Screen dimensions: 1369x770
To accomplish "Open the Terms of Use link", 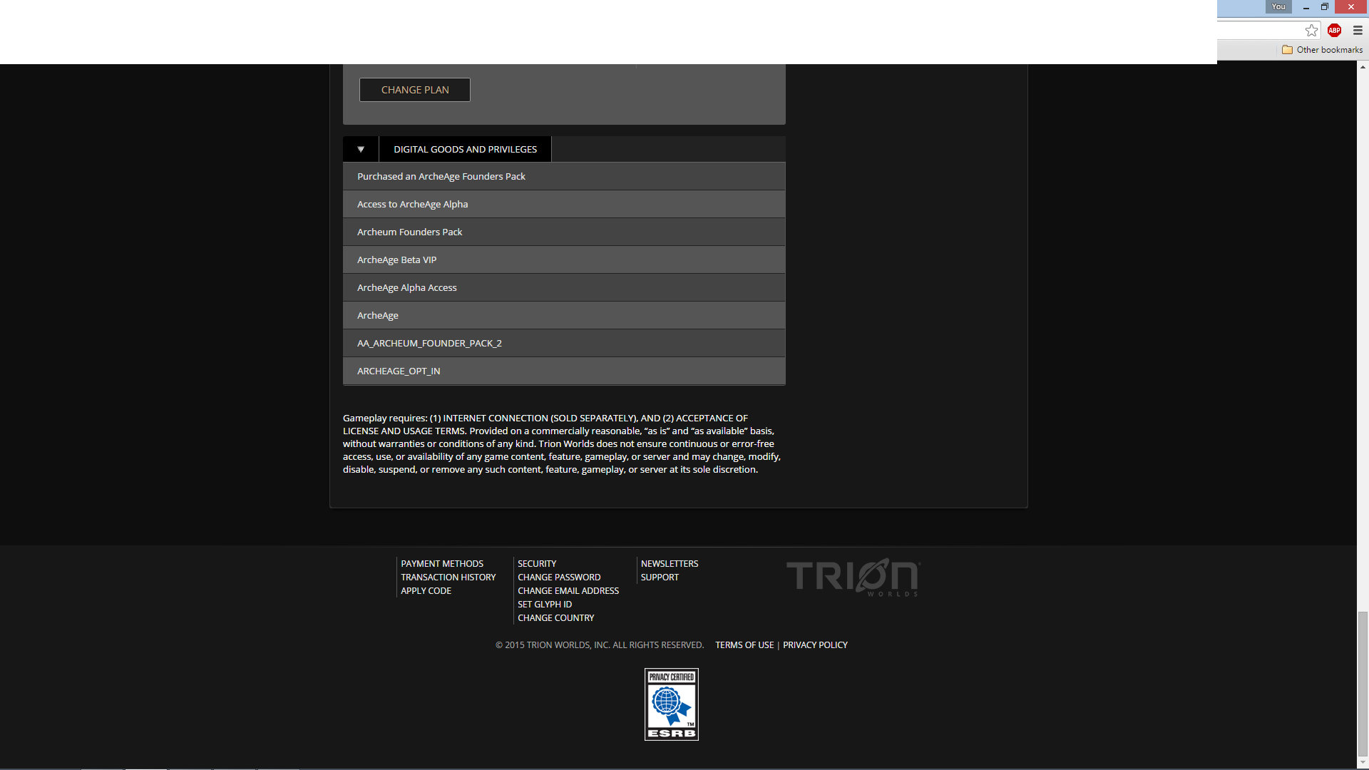I will (744, 645).
